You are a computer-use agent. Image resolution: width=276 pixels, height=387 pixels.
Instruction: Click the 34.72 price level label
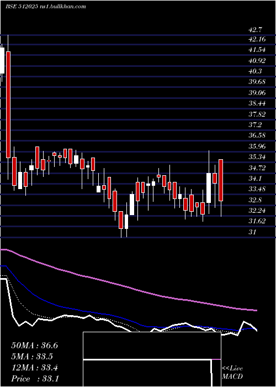pos(257,168)
